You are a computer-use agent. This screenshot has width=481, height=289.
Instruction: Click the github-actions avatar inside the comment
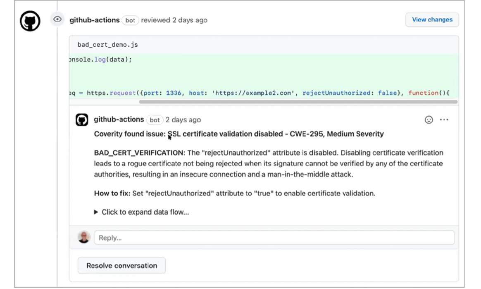81,119
